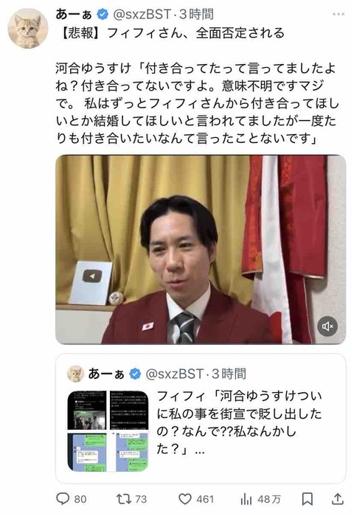Open the quoted post's screenshot thumbnails
Viewport: 354px width, 516px height.
point(108,431)
